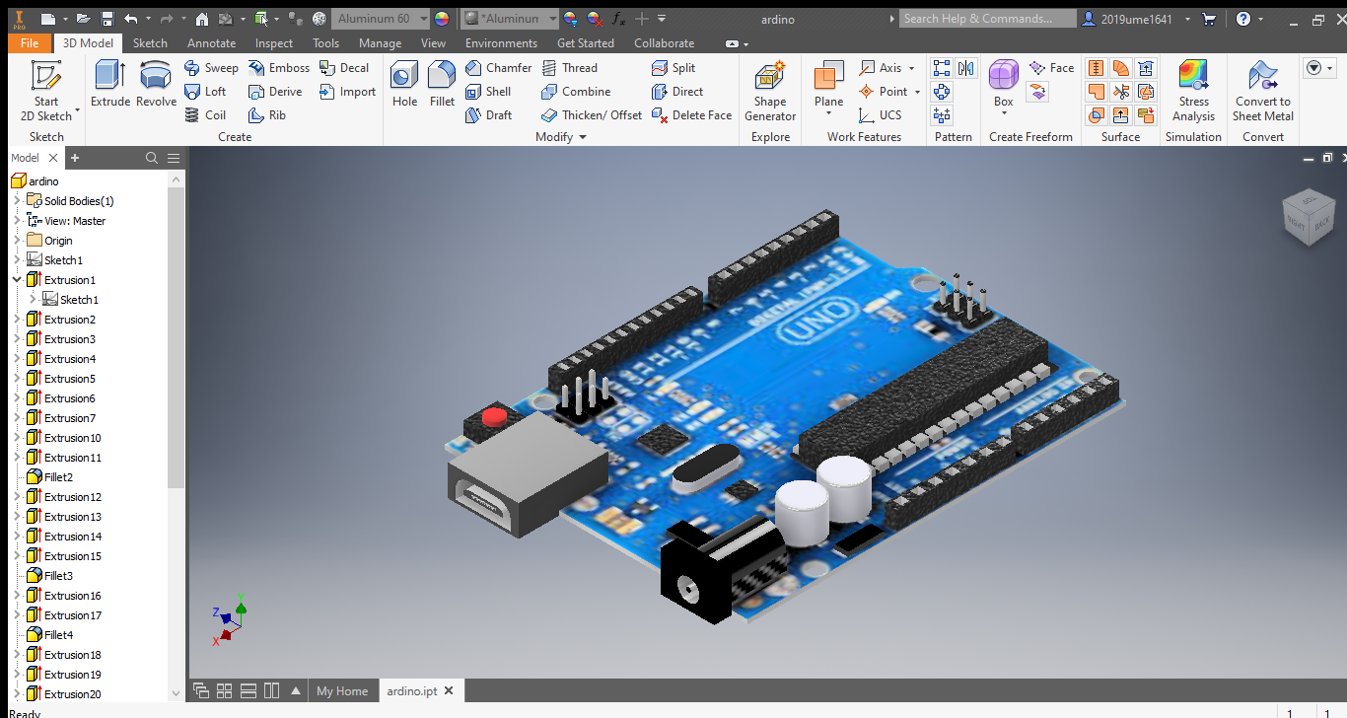Image resolution: width=1347 pixels, height=718 pixels.
Task: Create a UCS
Action: 880,115
